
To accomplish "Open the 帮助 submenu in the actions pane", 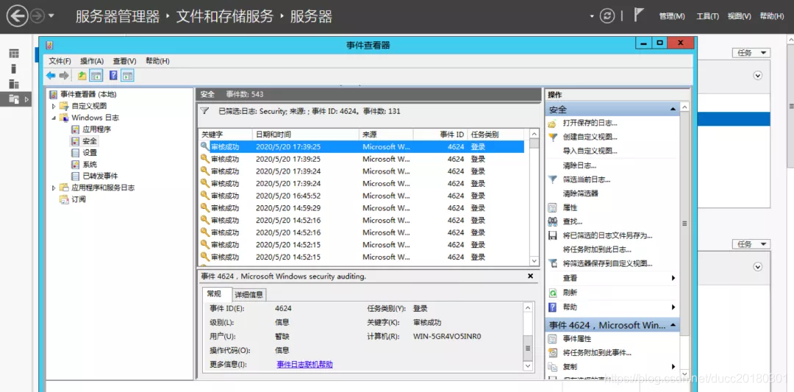I will tap(673, 307).
